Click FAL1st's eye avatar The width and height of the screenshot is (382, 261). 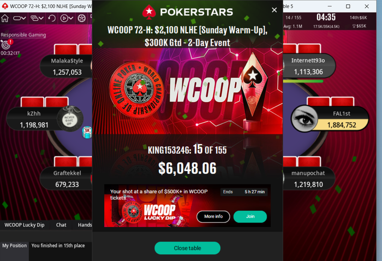pos(305,118)
